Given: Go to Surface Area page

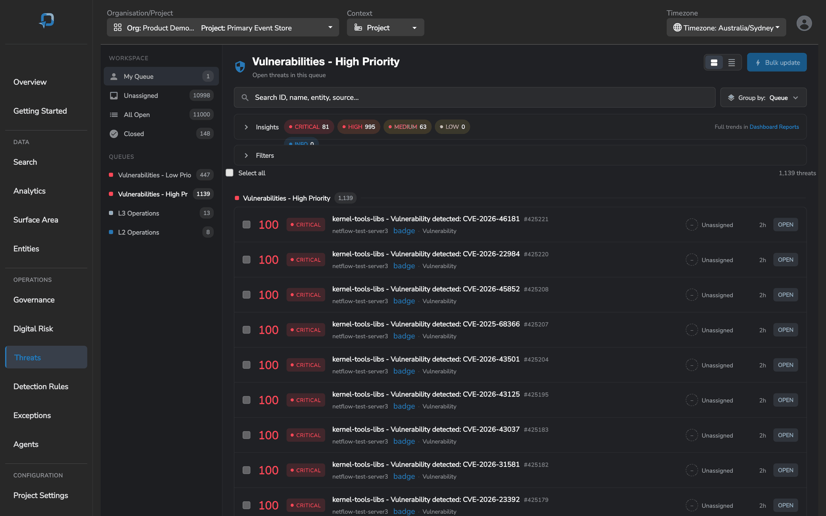Looking at the screenshot, I should [x=36, y=220].
